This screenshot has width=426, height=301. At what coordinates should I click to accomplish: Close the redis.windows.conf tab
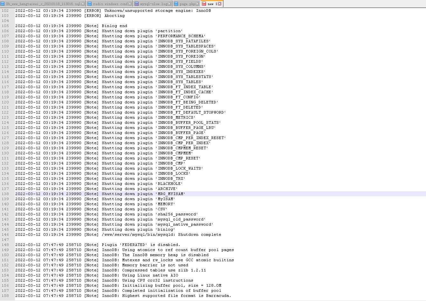coord(130,4)
